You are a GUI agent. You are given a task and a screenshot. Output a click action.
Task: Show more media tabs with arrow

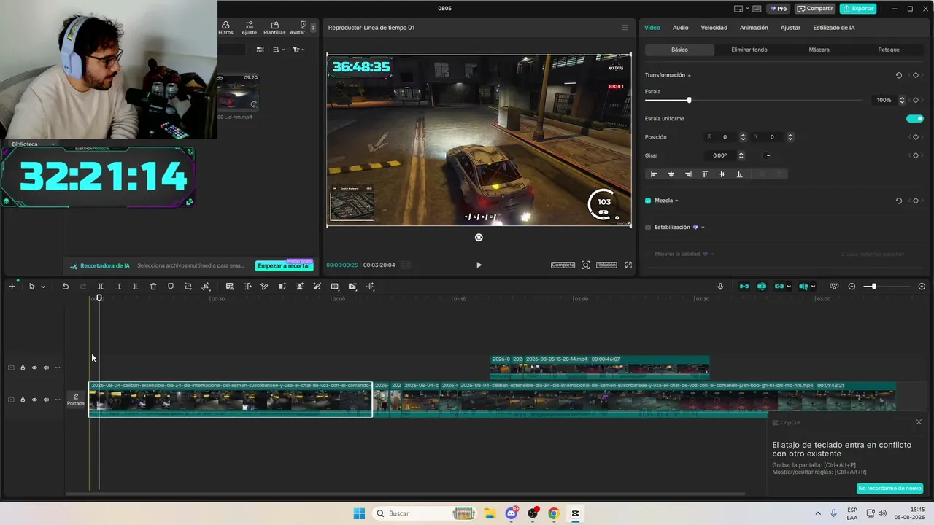(x=314, y=28)
